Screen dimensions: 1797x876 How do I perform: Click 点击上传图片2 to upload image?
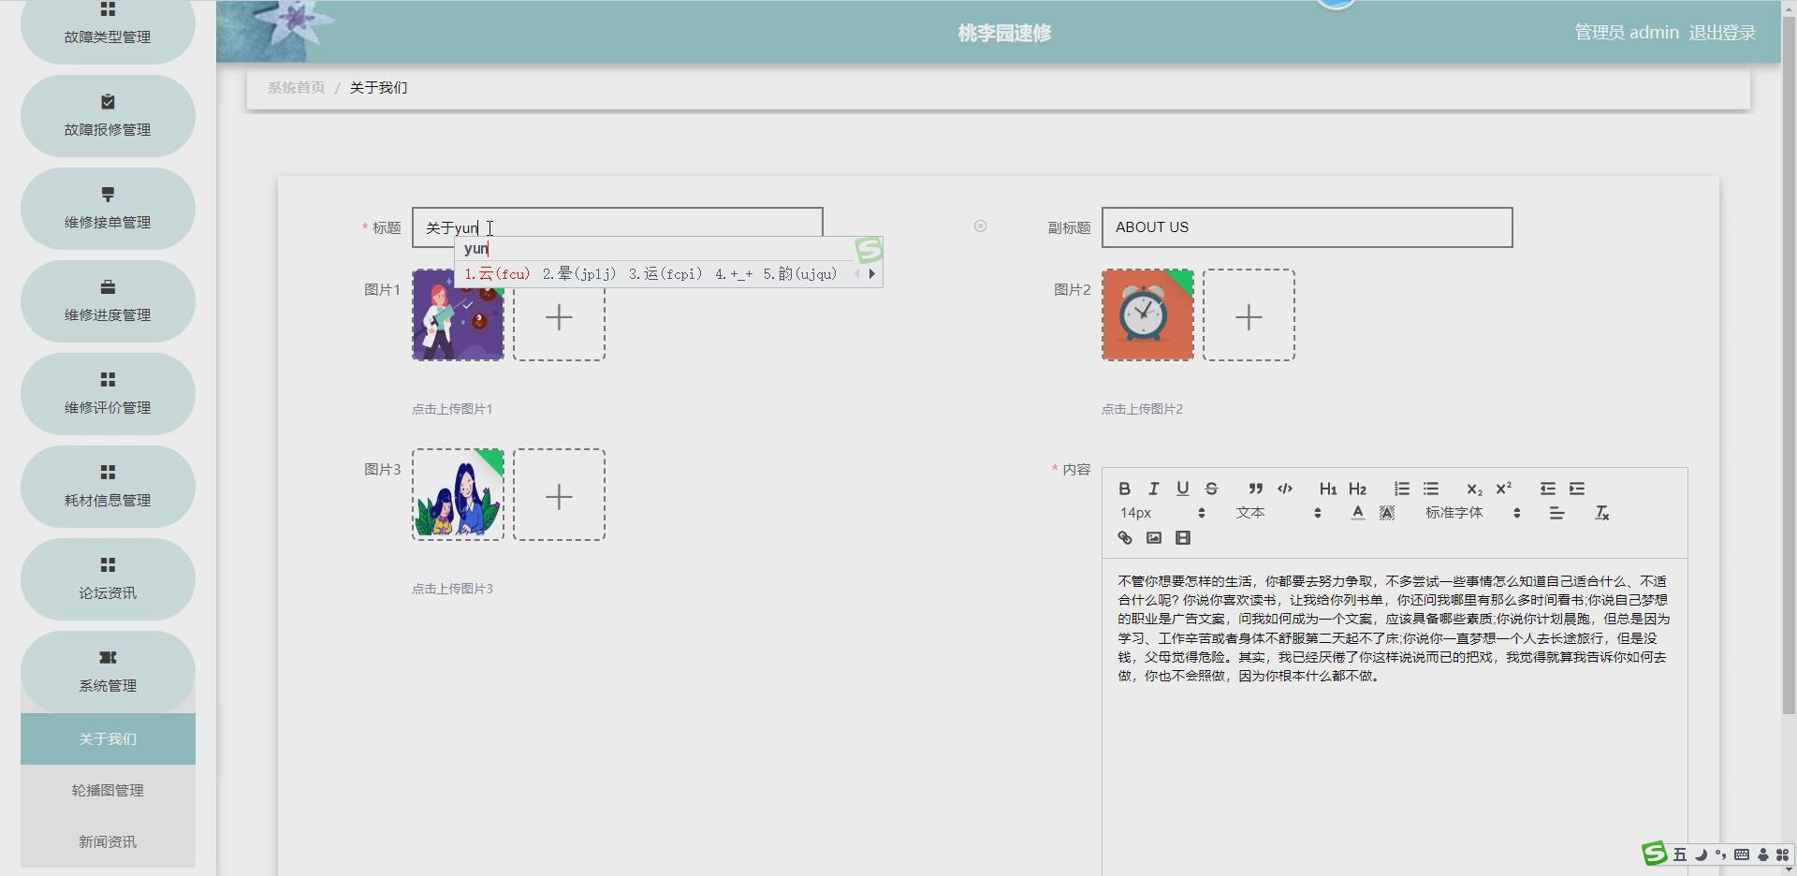[x=1143, y=408]
